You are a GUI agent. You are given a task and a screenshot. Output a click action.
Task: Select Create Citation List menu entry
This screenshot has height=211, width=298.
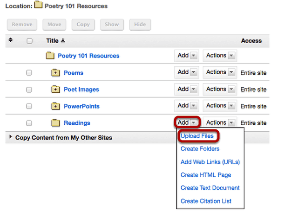tap(206, 201)
